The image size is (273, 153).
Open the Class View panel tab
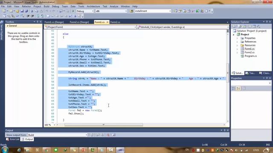pyautogui.click(x=264, y=73)
